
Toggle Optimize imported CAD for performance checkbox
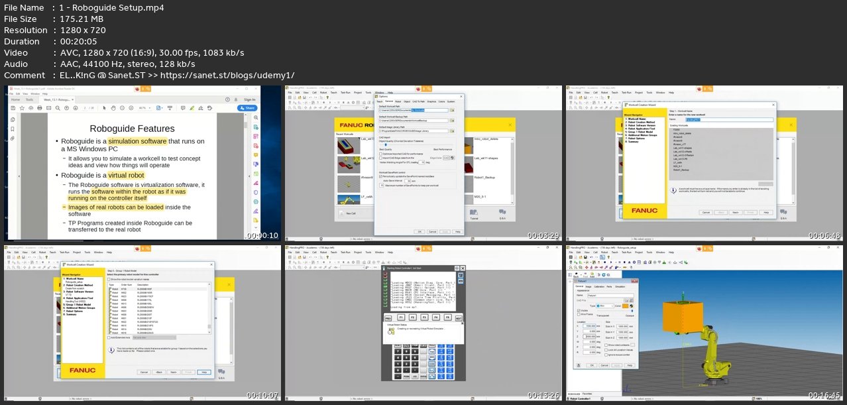(x=380, y=154)
